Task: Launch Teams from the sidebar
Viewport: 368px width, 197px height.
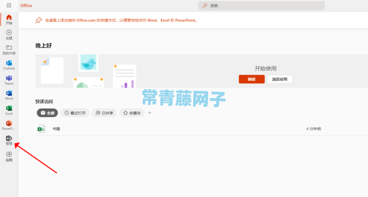Action: [x=9, y=80]
